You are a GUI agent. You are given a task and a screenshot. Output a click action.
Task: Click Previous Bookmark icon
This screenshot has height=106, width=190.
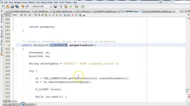click(x=53, y=15)
